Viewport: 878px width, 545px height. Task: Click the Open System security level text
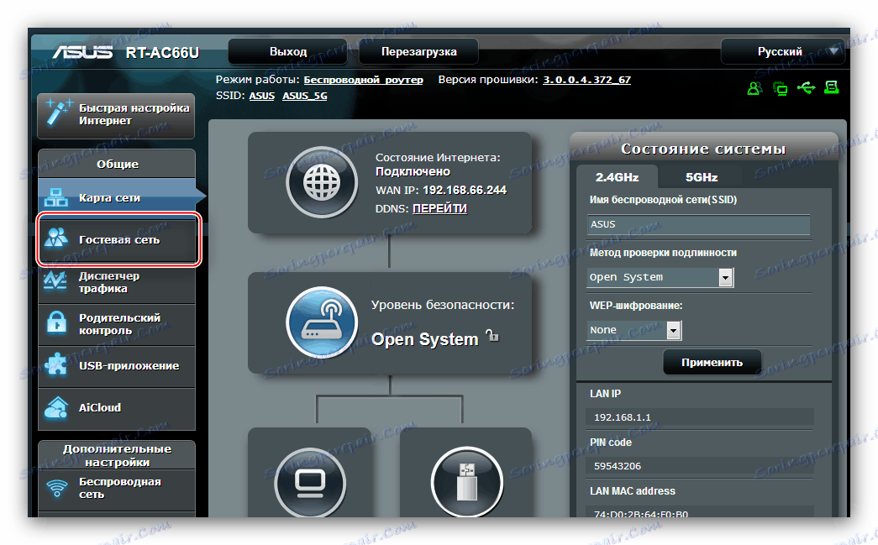[424, 339]
